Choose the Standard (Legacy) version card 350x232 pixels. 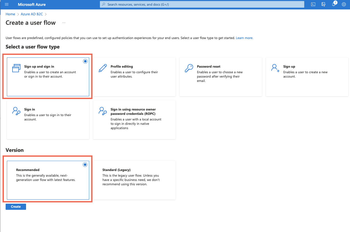[x=134, y=180]
